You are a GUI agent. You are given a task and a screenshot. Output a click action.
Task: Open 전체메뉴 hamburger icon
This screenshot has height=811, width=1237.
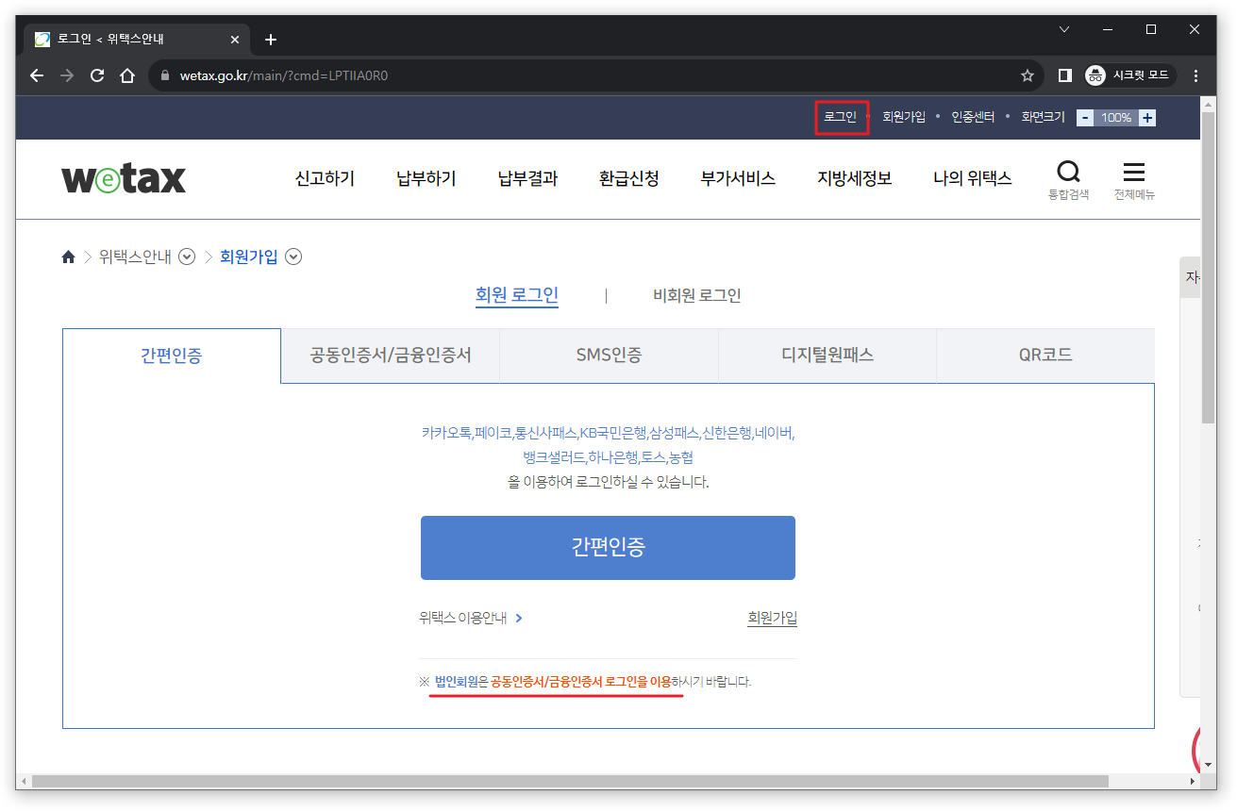point(1134,179)
